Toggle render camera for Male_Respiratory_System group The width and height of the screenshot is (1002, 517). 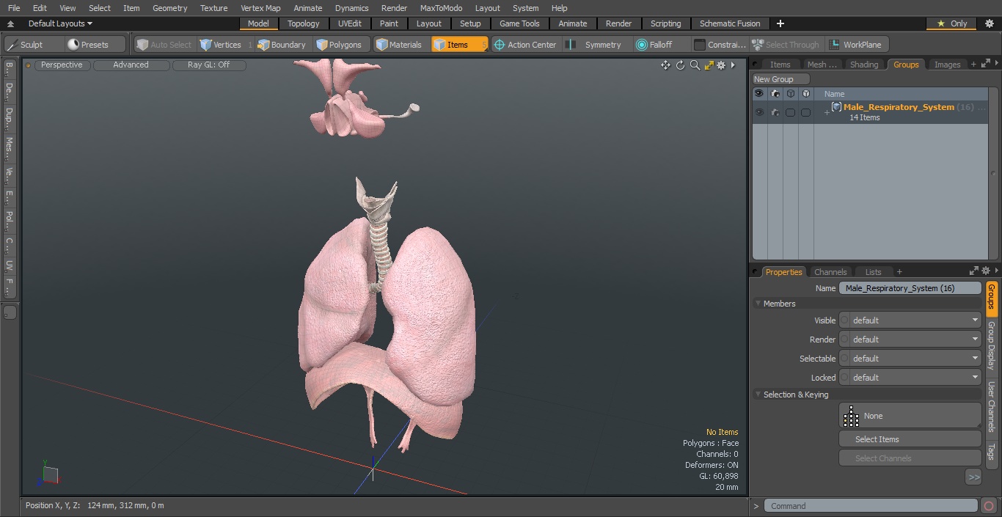point(775,112)
